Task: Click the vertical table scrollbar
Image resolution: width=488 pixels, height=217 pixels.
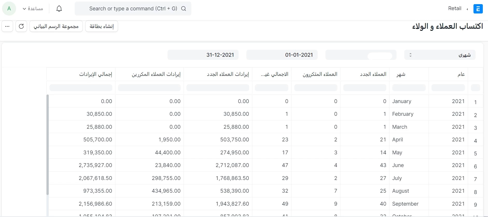Action: [47, 145]
